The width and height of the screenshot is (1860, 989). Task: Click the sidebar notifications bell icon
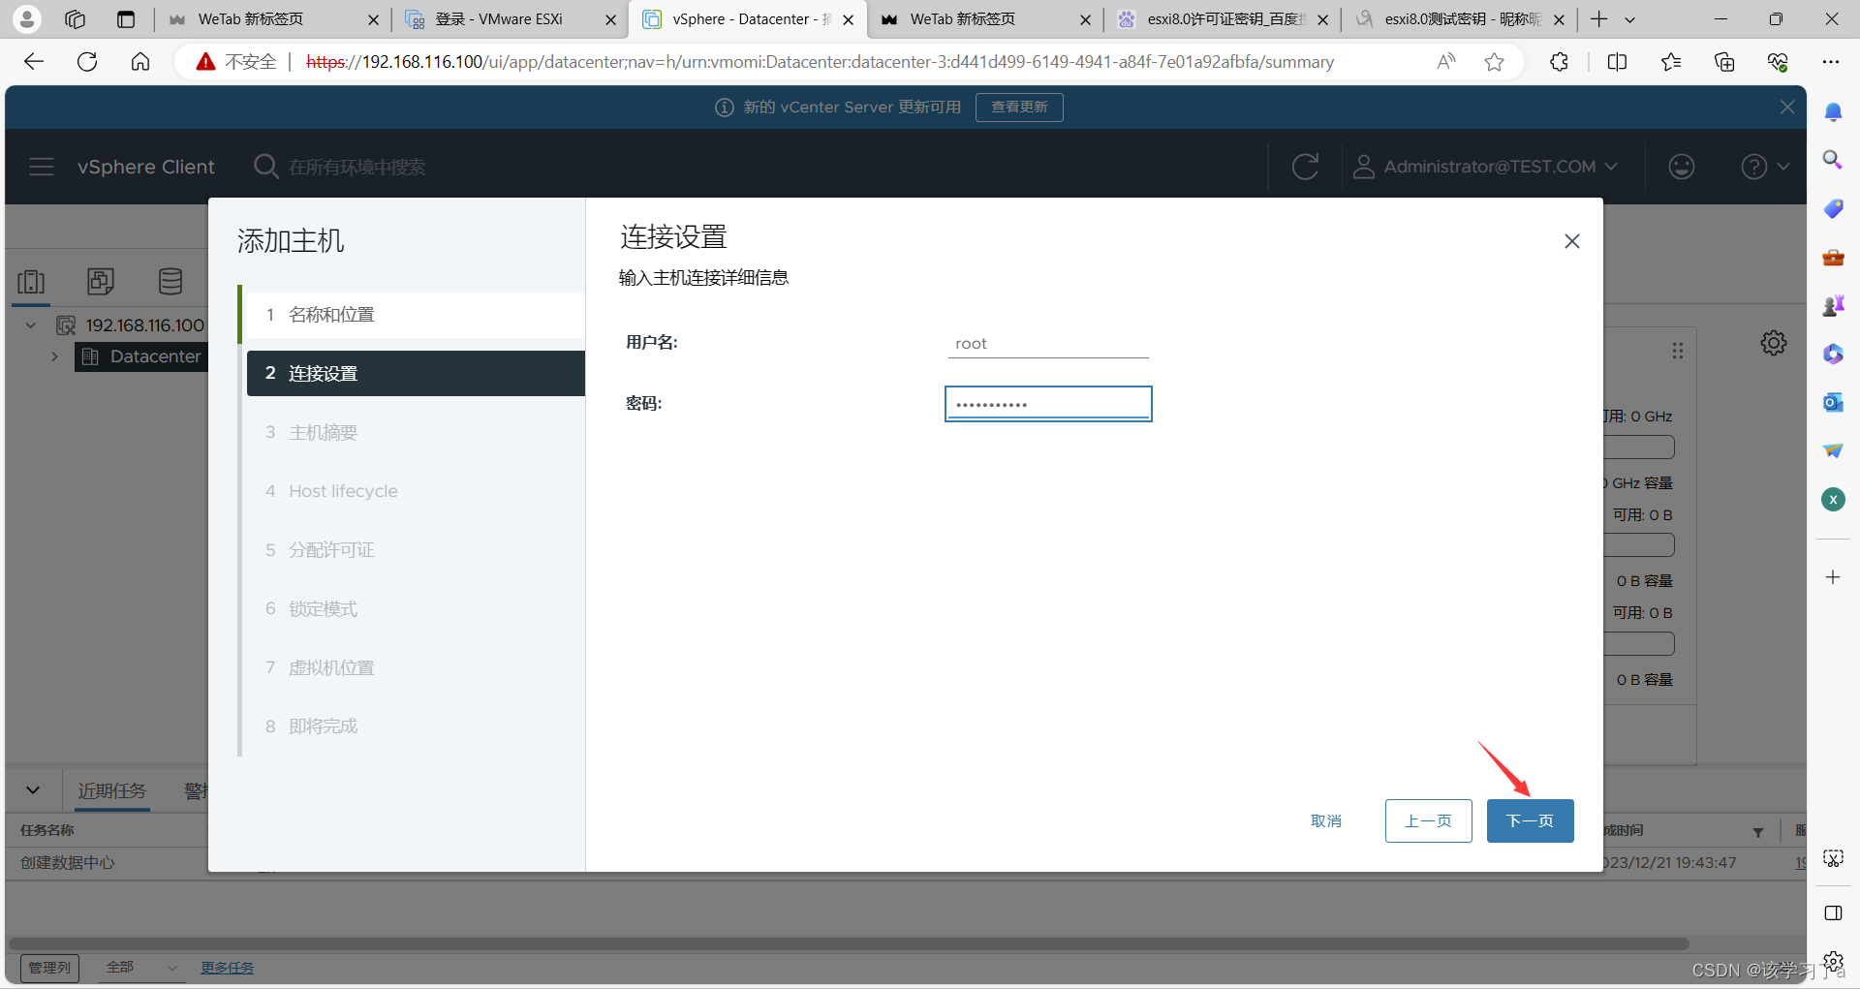click(1833, 112)
